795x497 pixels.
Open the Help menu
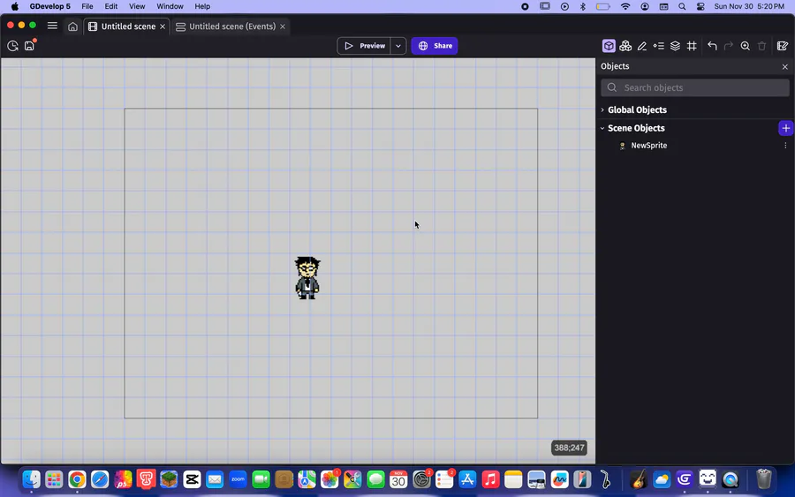[202, 6]
